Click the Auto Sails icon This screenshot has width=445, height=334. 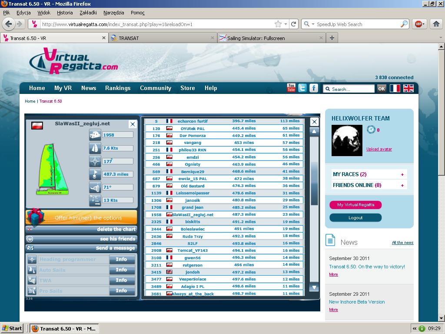coord(32,270)
